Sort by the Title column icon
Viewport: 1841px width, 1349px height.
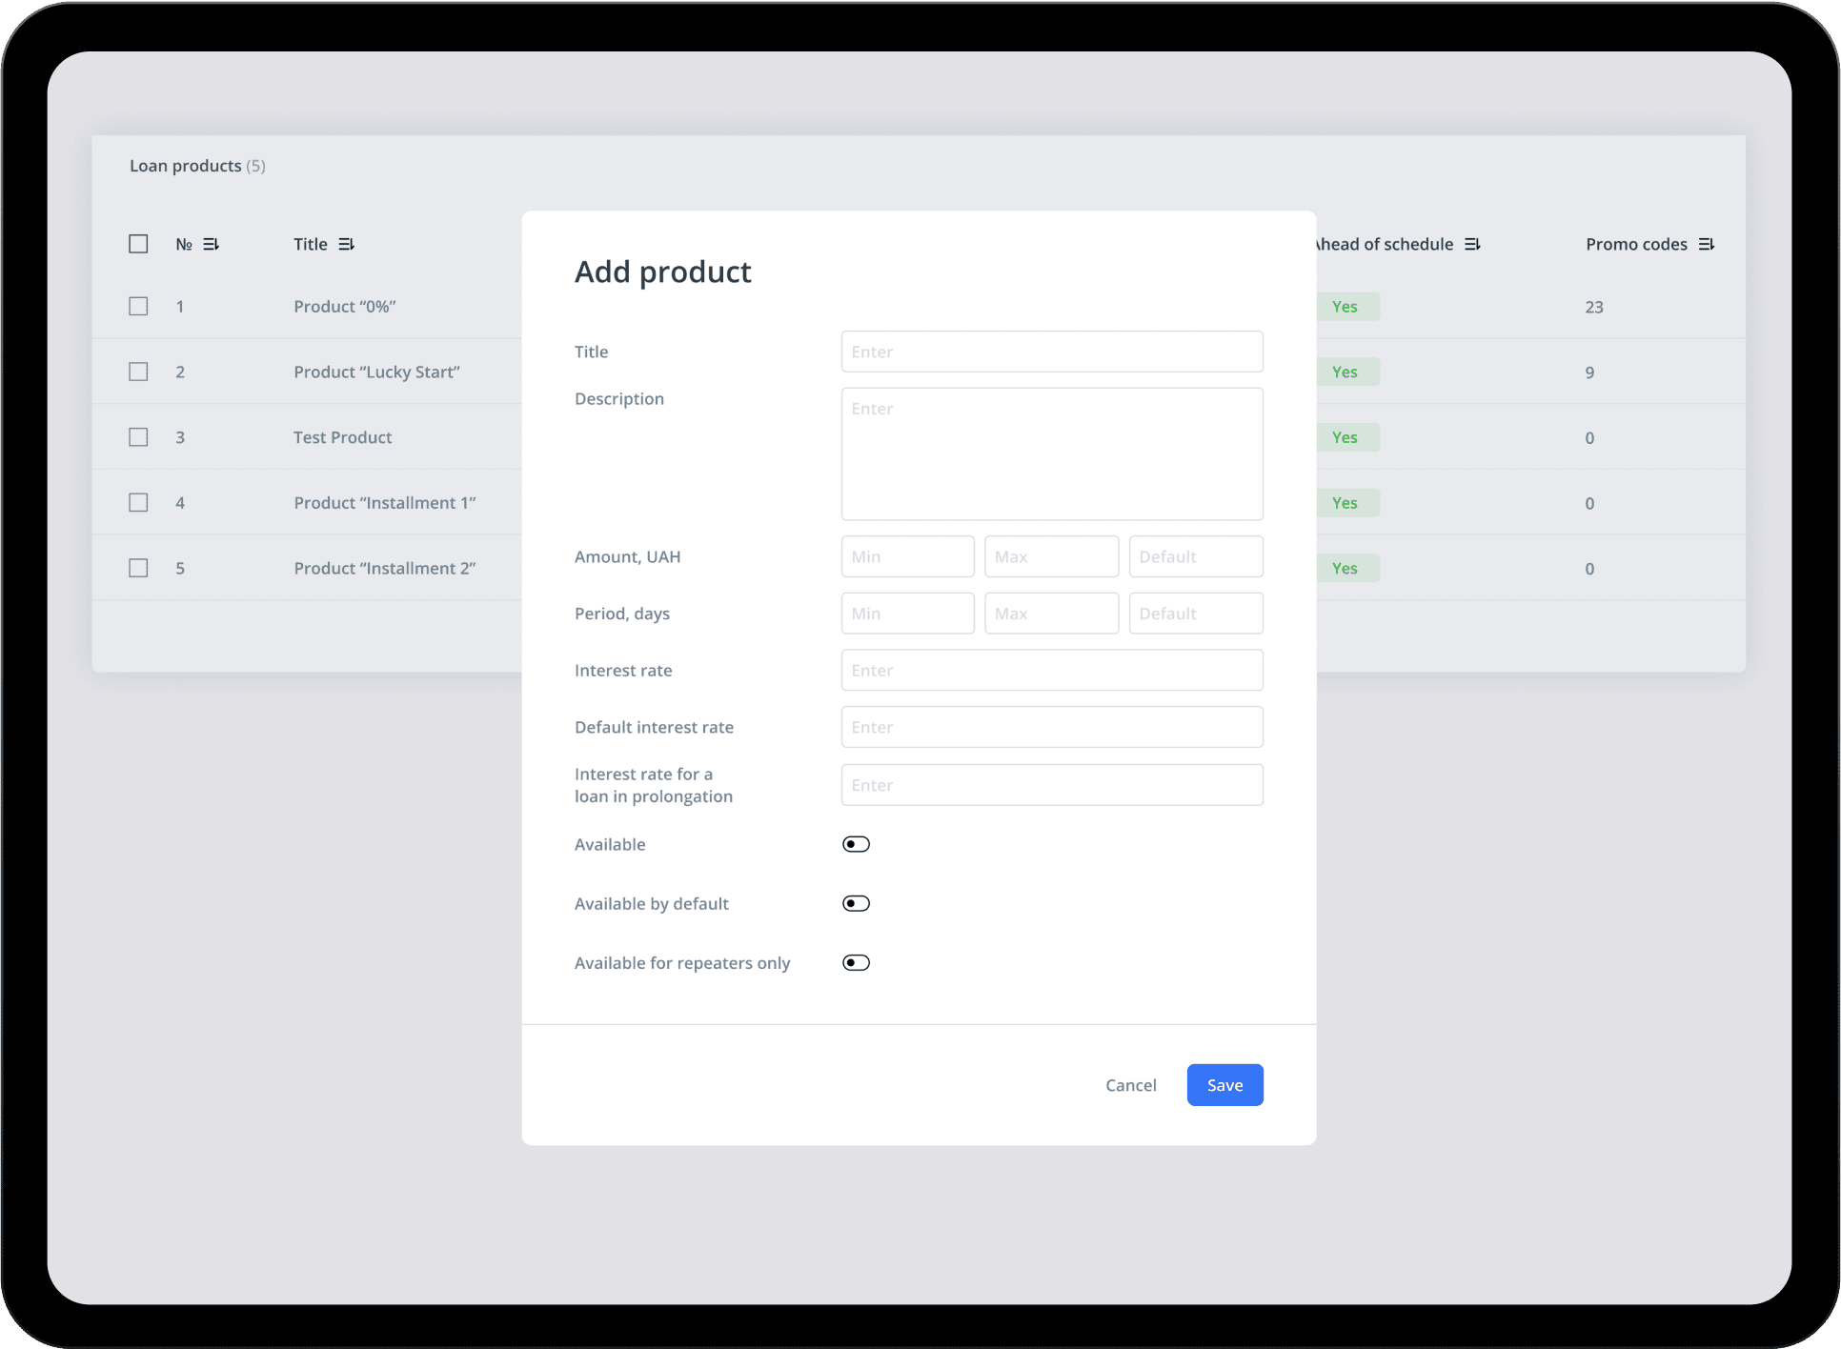click(347, 245)
